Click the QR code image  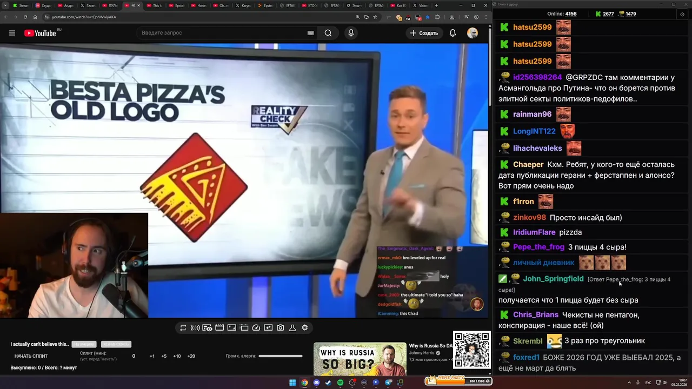pyautogui.click(x=471, y=350)
